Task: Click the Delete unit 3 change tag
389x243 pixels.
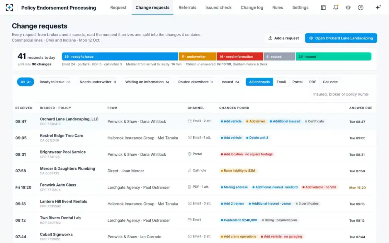Action: pos(257,138)
